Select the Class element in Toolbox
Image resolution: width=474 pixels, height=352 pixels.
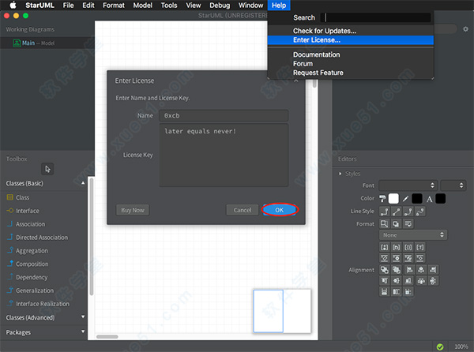click(x=22, y=197)
